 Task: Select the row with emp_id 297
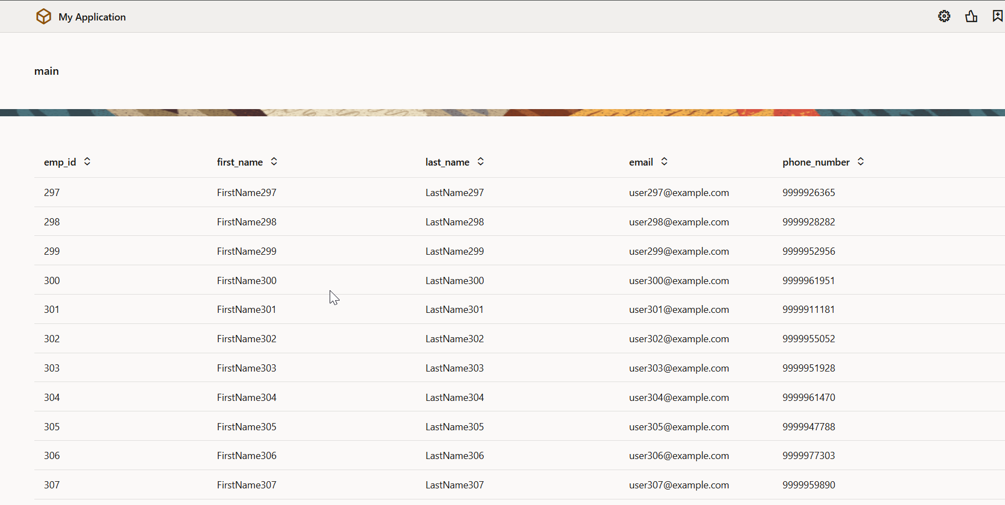coord(52,193)
